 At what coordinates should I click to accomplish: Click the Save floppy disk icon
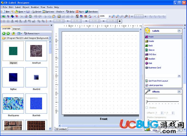point(28,11)
